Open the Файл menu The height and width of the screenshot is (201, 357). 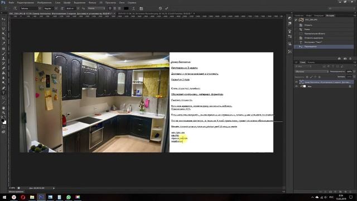(x=11, y=3)
